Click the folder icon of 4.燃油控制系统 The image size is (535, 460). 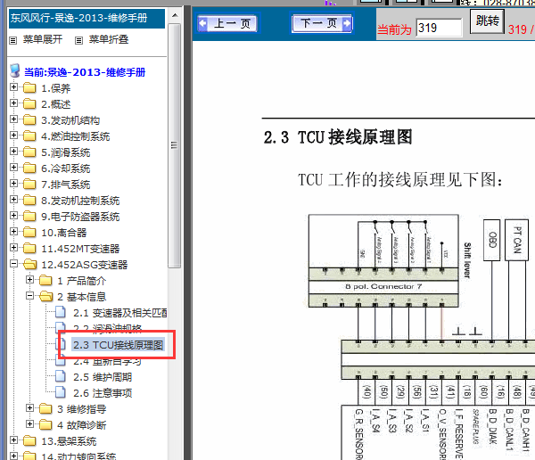29,136
